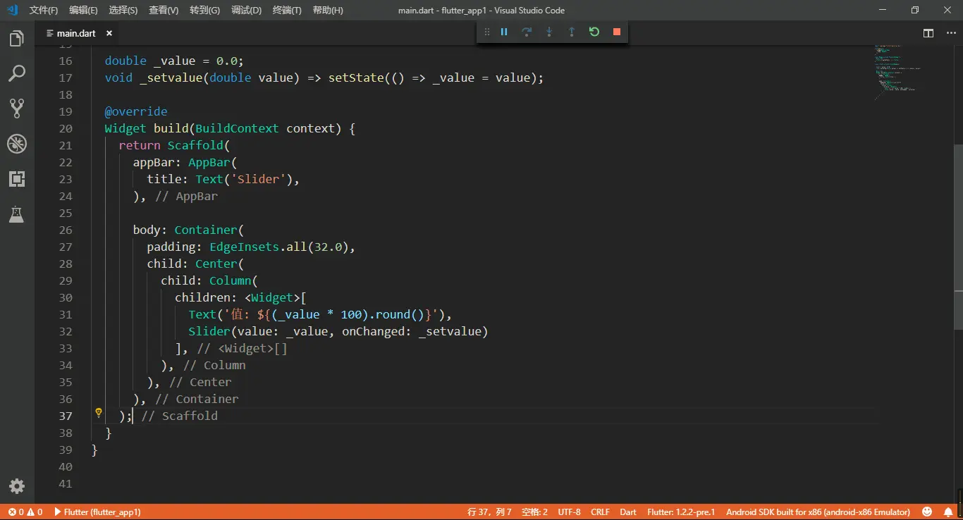Open the Manage gear menu
Screen dimensions: 963x520
coord(17,485)
